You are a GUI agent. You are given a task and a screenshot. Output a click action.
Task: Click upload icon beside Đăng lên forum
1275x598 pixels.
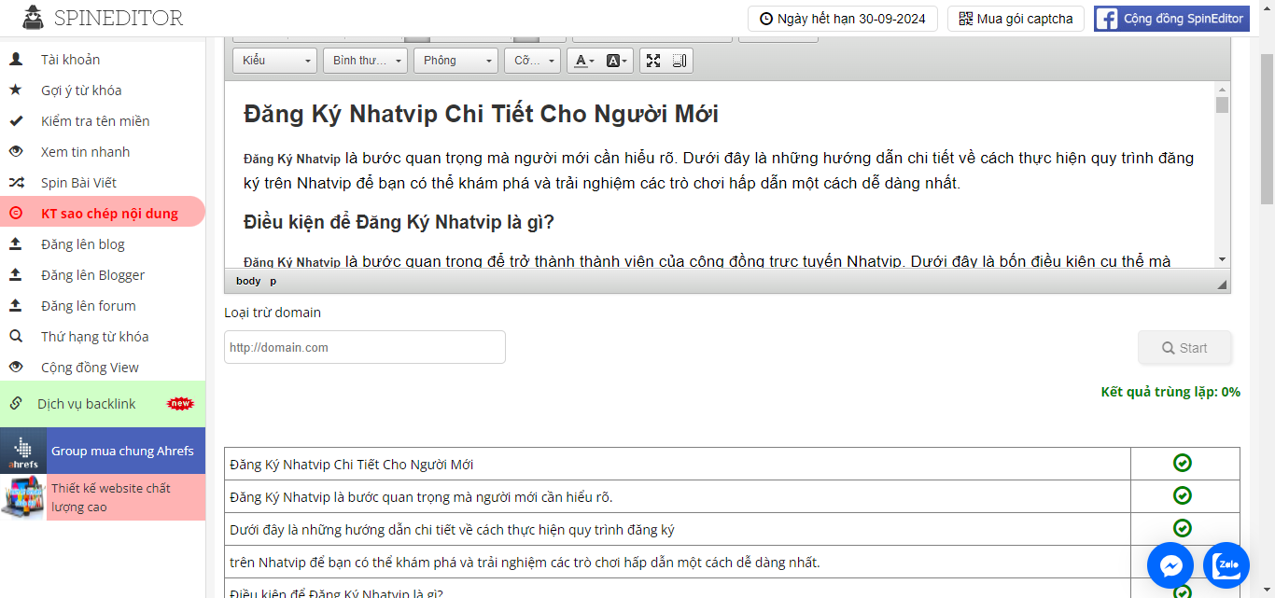[x=16, y=306]
